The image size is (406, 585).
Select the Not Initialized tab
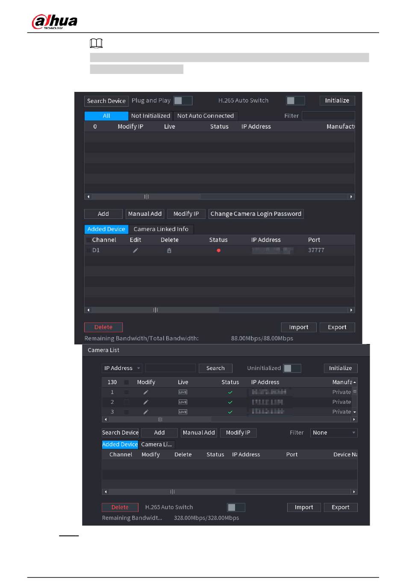coord(150,116)
